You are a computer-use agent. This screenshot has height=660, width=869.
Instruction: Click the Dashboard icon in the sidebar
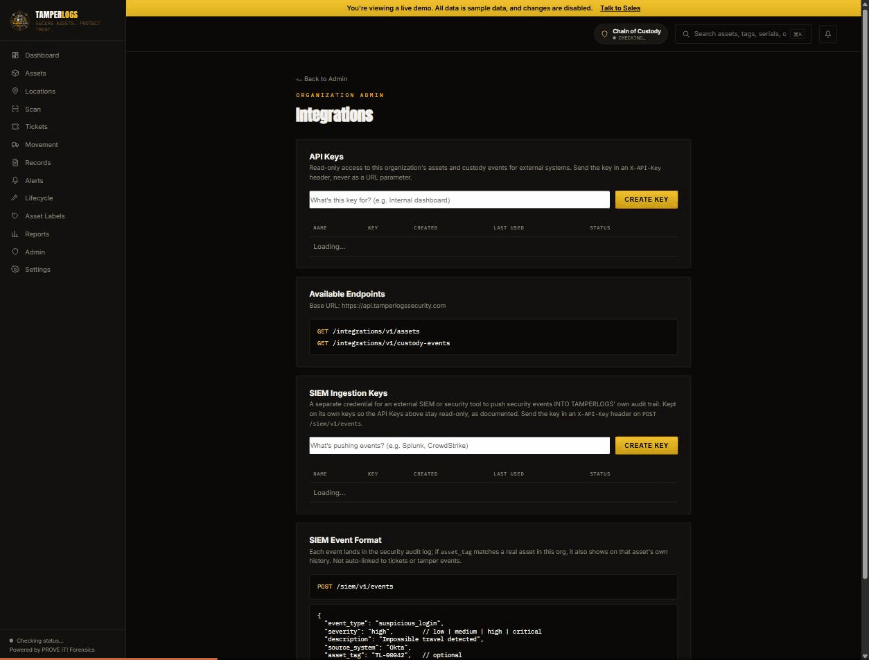[x=15, y=55]
